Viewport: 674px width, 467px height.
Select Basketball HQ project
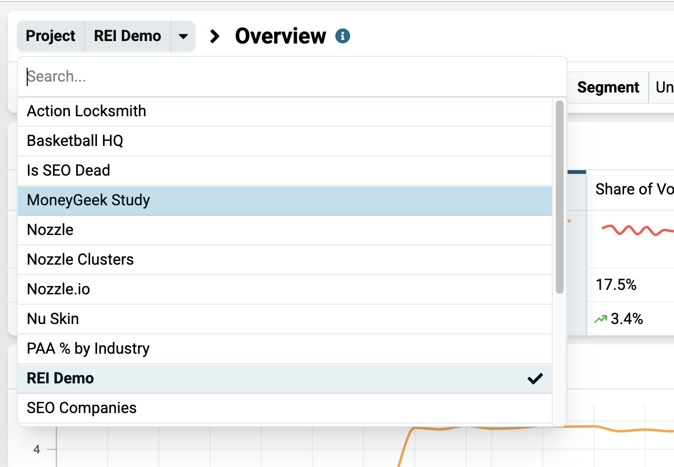click(285, 141)
